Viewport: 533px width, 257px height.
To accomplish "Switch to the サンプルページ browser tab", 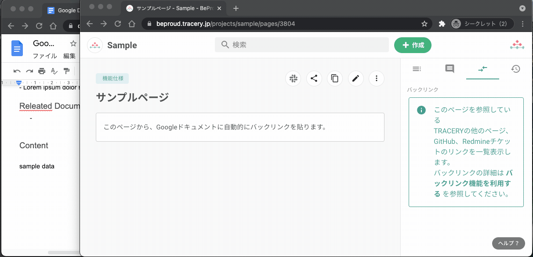I will 171,8.
